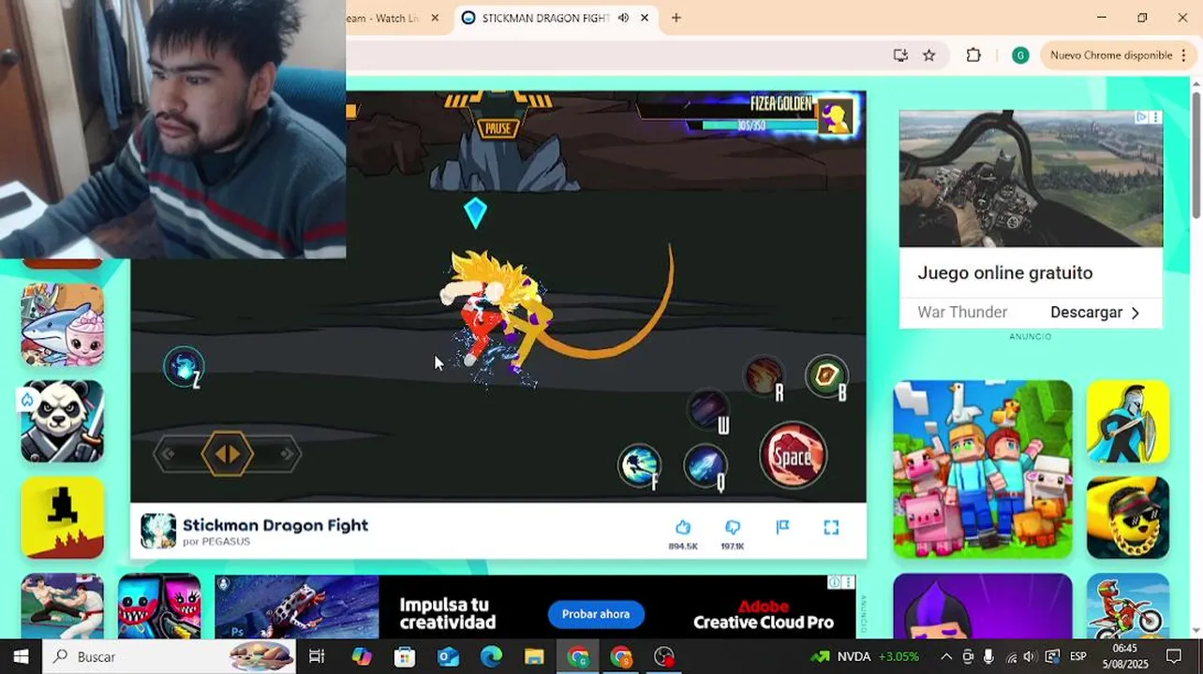Enter fullscreen mode for the game
The width and height of the screenshot is (1203, 674).
tap(831, 527)
